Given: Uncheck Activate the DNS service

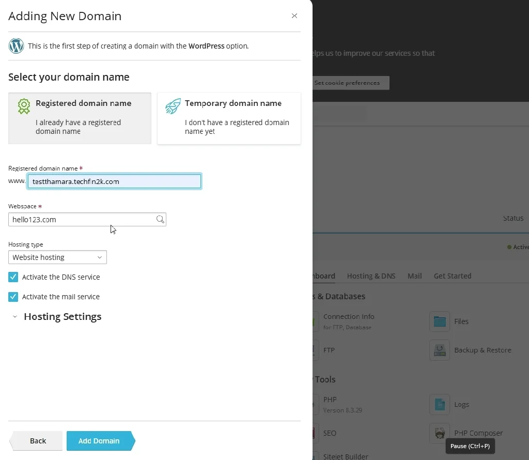Looking at the screenshot, I should click(13, 277).
